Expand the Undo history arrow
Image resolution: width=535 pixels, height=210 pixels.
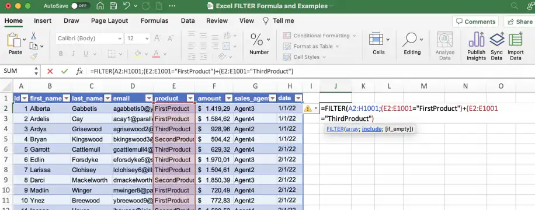click(x=136, y=6)
